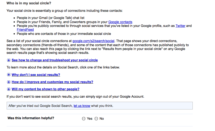This screenshot has width=215, height=131.
Task: Click the "let us know" feedback link
Action: pyautogui.click(x=82, y=106)
